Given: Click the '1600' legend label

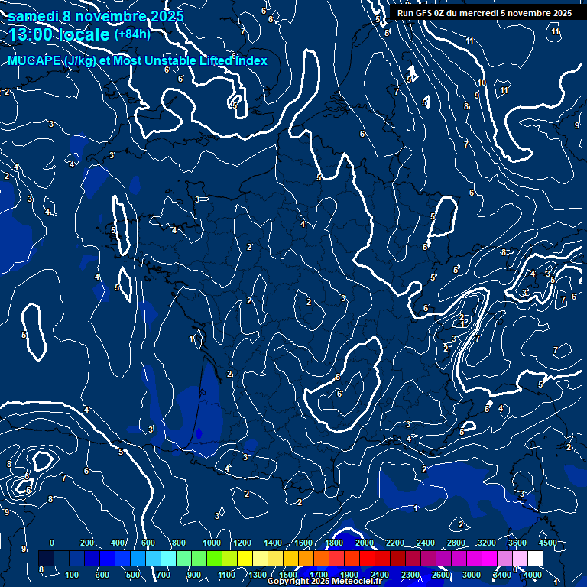Looking at the screenshot, I should click(303, 543).
